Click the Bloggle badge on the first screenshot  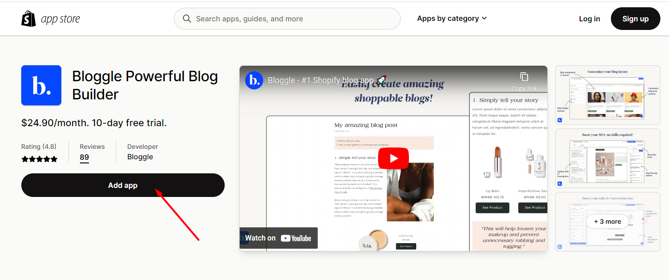(x=560, y=119)
